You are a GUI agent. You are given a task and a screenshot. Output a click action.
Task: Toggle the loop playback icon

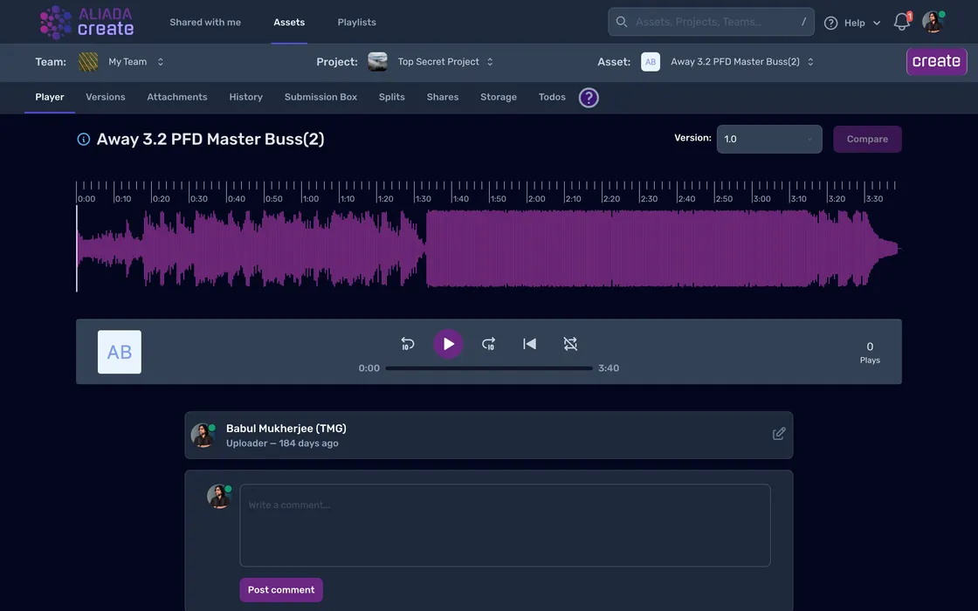[x=570, y=344]
